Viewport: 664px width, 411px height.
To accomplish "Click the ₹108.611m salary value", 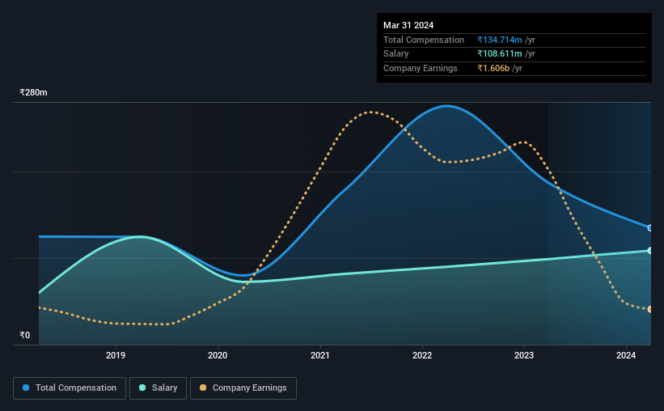I will (x=500, y=54).
